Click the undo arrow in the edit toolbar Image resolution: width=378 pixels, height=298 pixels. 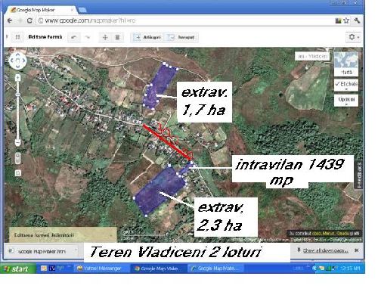(x=74, y=37)
